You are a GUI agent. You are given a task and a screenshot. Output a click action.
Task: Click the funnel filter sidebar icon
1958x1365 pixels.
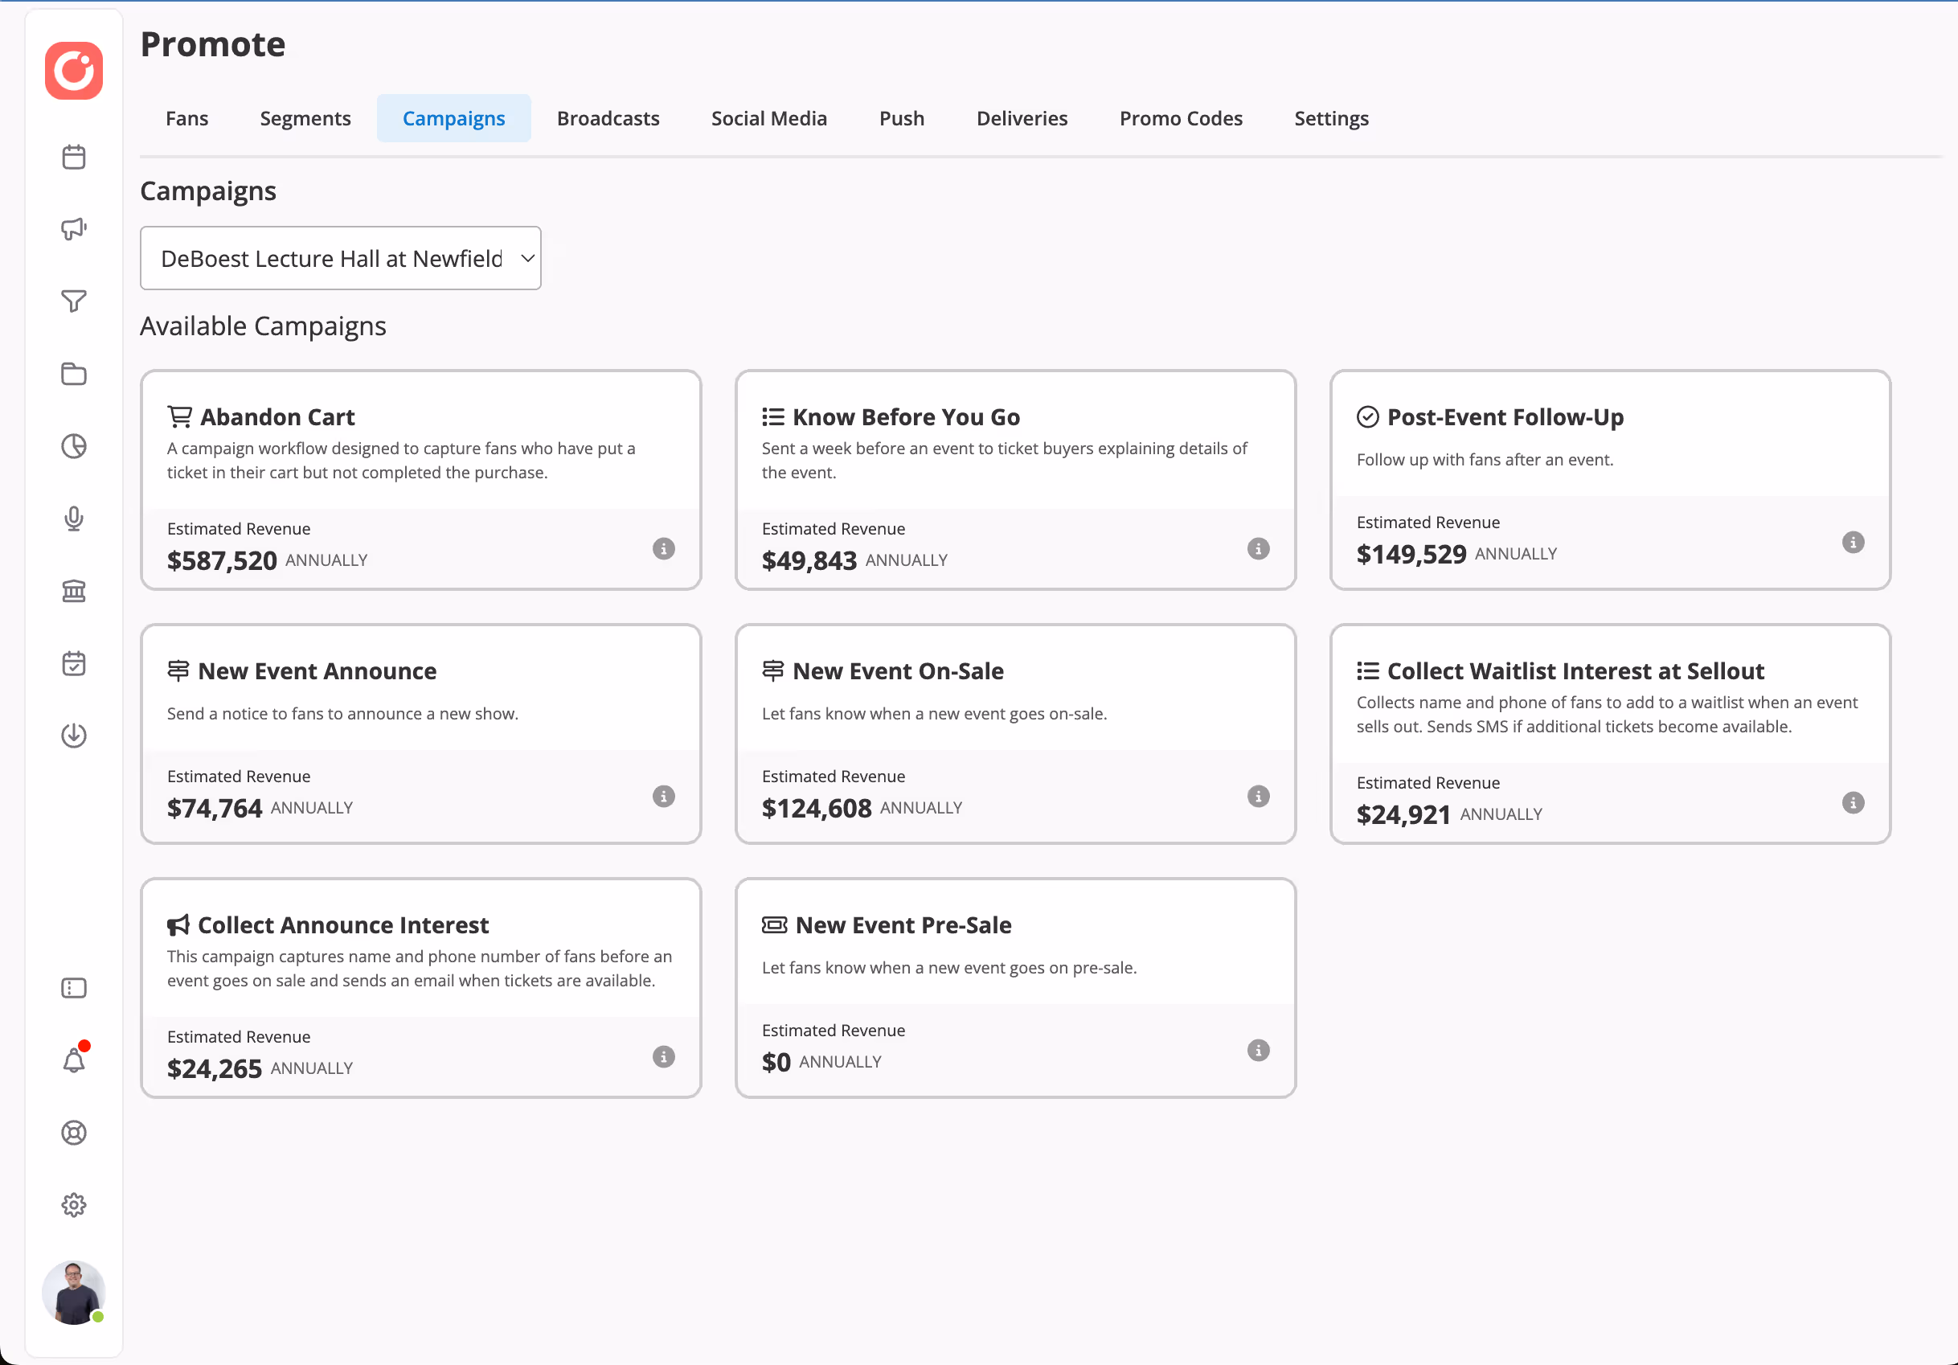74,301
